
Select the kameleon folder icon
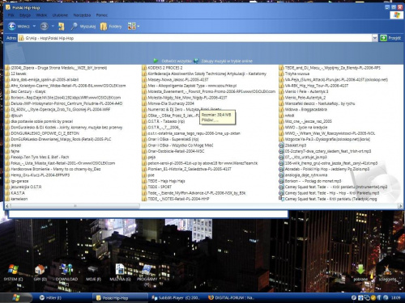point(7,199)
